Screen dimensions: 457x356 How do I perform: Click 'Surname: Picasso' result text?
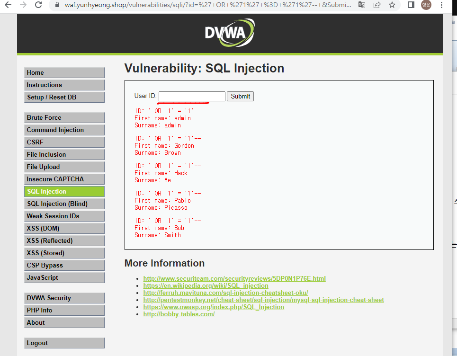coord(161,207)
